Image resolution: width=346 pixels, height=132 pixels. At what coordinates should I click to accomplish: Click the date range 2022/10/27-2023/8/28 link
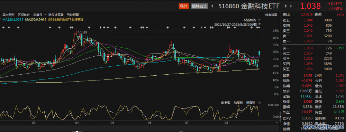coord(236,24)
